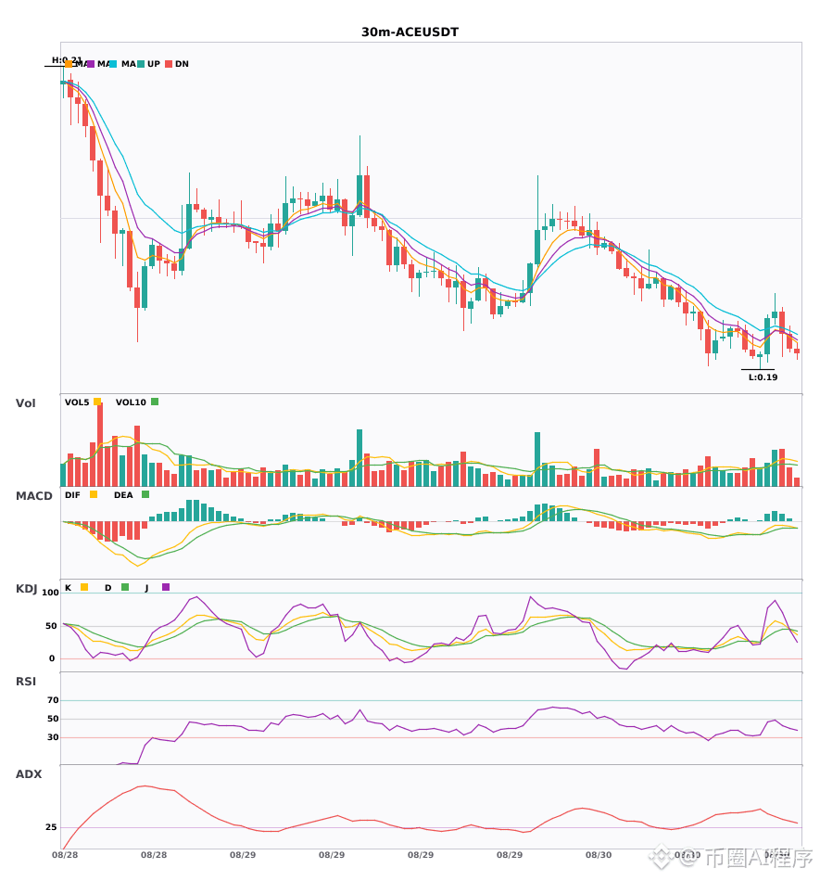Select the DIF legend text
This screenshot has height=881, width=820.
72,495
